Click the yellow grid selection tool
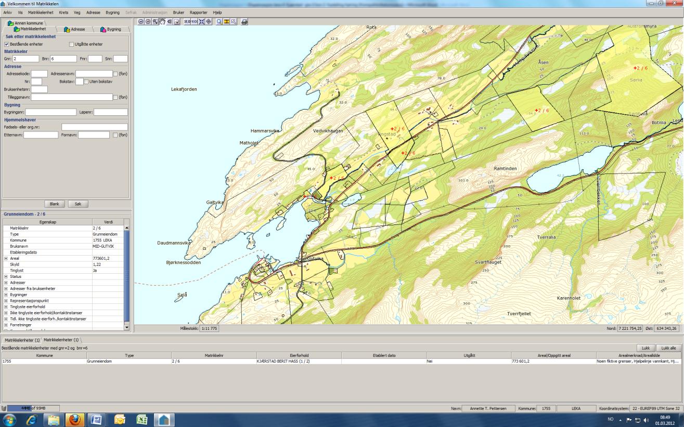Image resolution: width=684 pixels, height=427 pixels. pos(227,22)
